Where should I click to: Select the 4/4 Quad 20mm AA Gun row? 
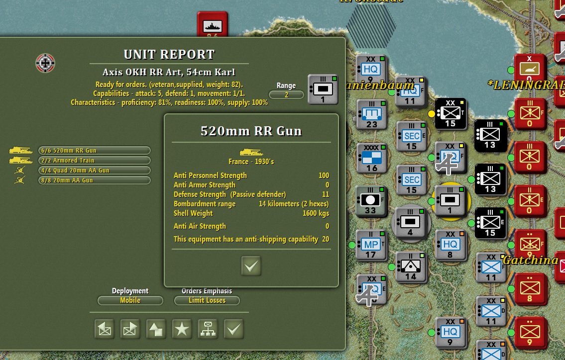(95, 170)
